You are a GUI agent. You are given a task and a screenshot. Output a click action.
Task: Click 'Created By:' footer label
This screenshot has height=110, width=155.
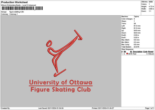click(5, 108)
